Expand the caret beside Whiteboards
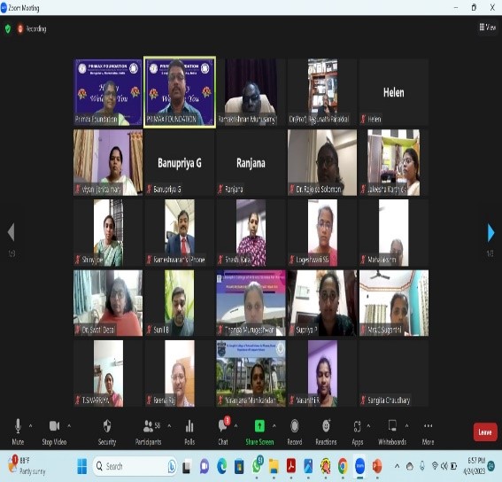This screenshot has width=502, height=482. tap(406, 426)
